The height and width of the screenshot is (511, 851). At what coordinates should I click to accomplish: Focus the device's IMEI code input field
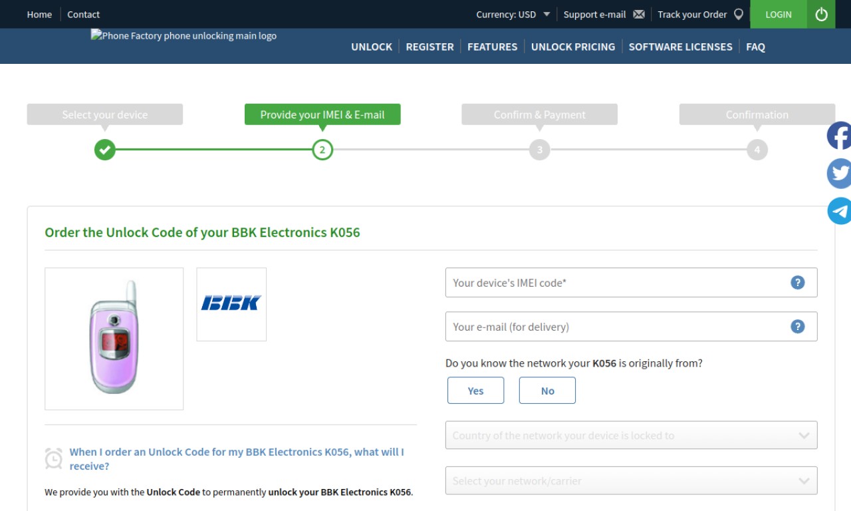(632, 283)
